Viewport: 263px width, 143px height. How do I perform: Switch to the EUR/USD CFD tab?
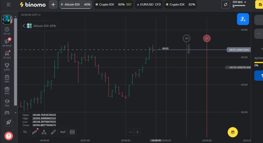(x=149, y=5)
